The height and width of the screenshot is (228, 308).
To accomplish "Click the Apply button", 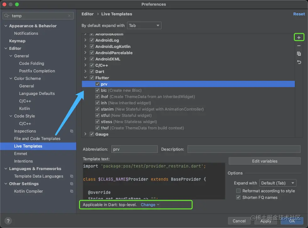I will click(266, 221).
